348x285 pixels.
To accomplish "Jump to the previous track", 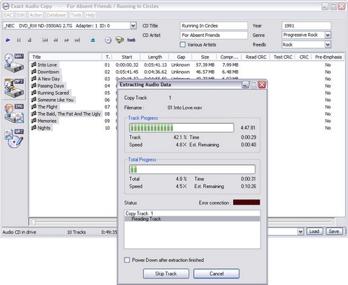I will [45, 40].
